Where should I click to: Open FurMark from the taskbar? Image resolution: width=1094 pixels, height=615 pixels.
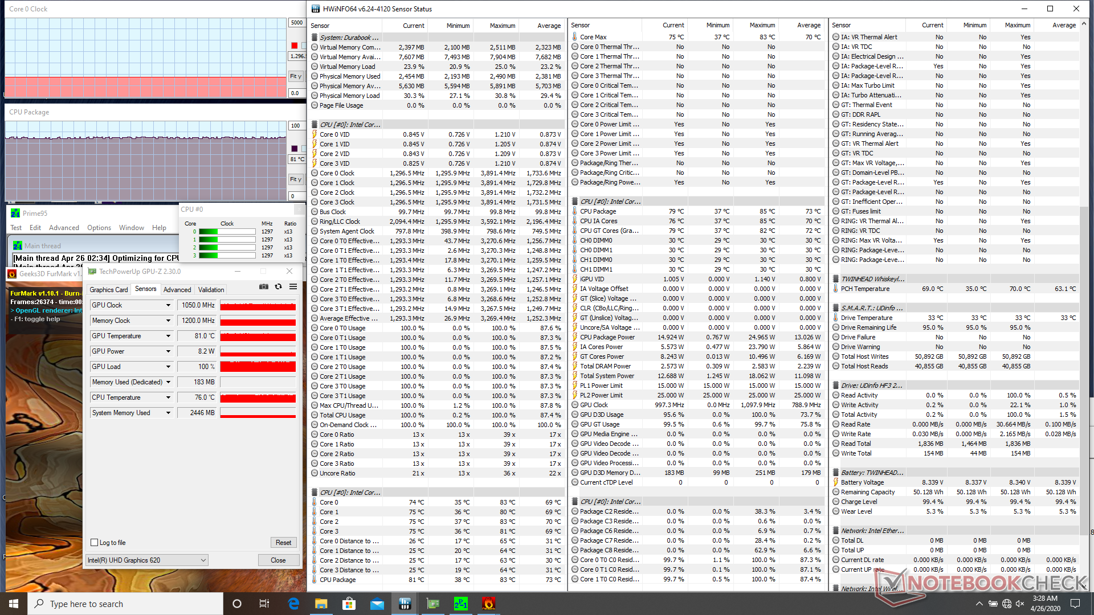tap(488, 604)
